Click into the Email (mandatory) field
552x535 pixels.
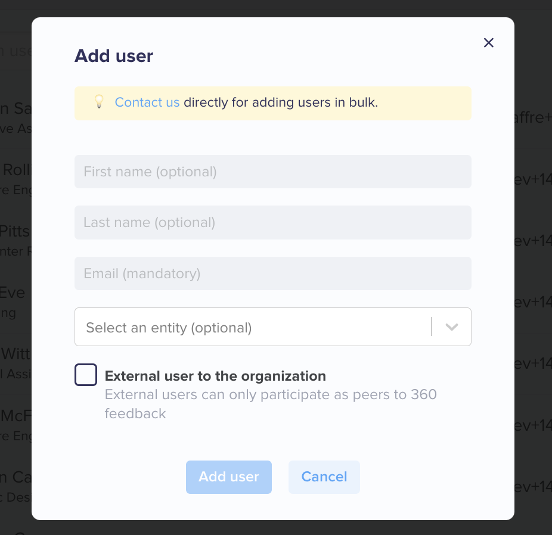click(x=273, y=273)
